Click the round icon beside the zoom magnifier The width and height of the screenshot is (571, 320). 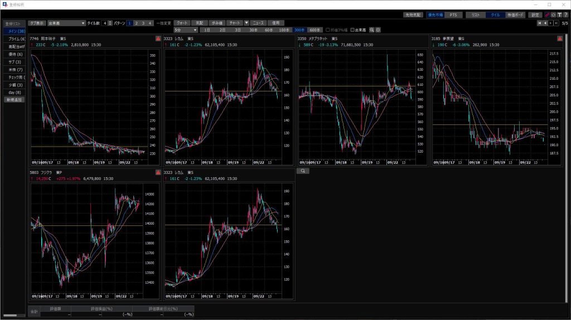[378, 30]
